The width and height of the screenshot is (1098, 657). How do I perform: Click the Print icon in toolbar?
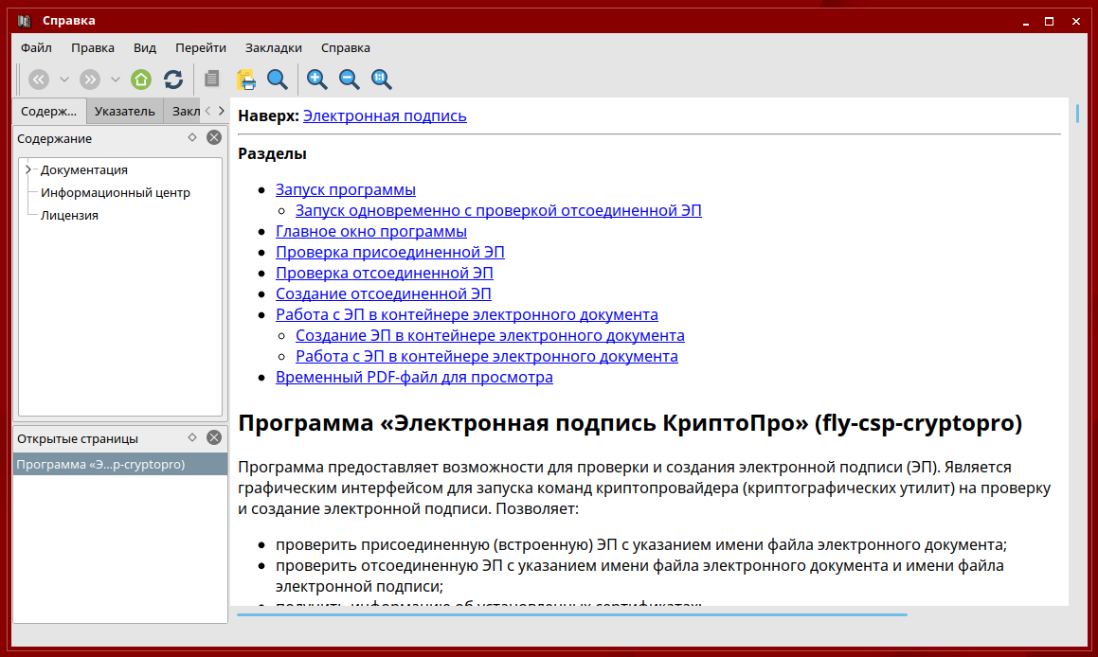246,80
